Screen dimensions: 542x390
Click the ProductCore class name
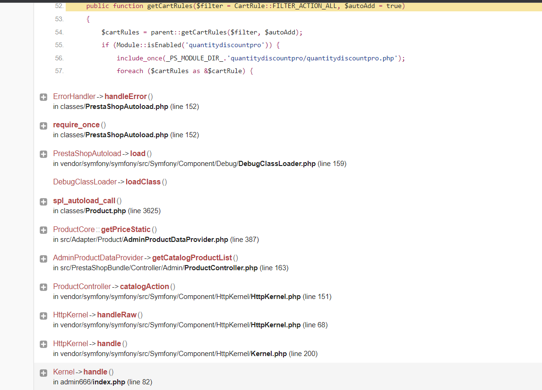coord(74,229)
